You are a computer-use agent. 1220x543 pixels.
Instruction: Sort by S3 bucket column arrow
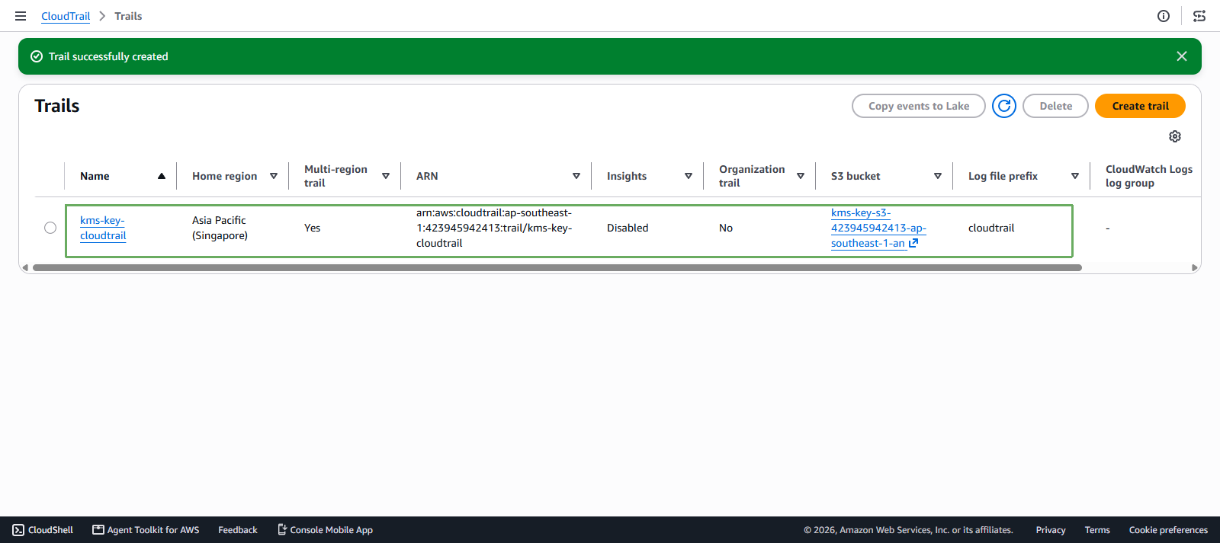pyautogui.click(x=938, y=176)
